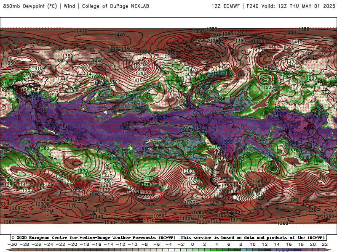Click the '850mb Dewpoint (°C)' title text
The width and height of the screenshot is (337, 252).
click(x=30, y=6)
